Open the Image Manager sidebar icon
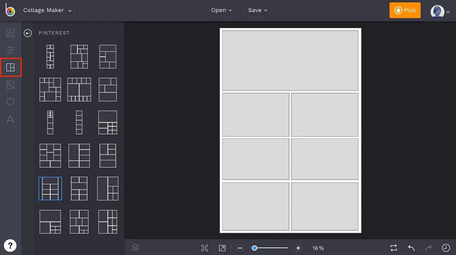Viewport: 456px width, 255px height. click(11, 33)
